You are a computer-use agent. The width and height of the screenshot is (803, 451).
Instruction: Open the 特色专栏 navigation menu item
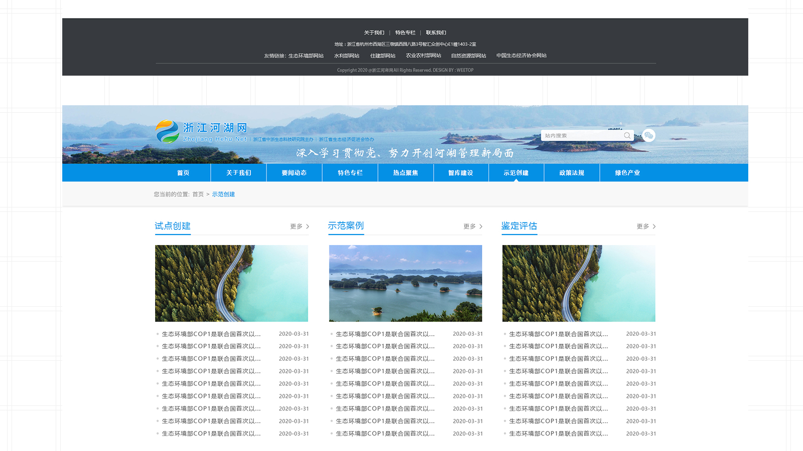coord(350,173)
